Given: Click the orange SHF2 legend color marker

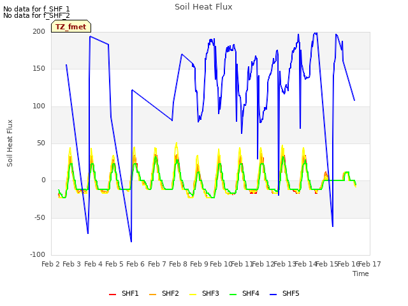Looking at the screenshot, I should [152, 295].
